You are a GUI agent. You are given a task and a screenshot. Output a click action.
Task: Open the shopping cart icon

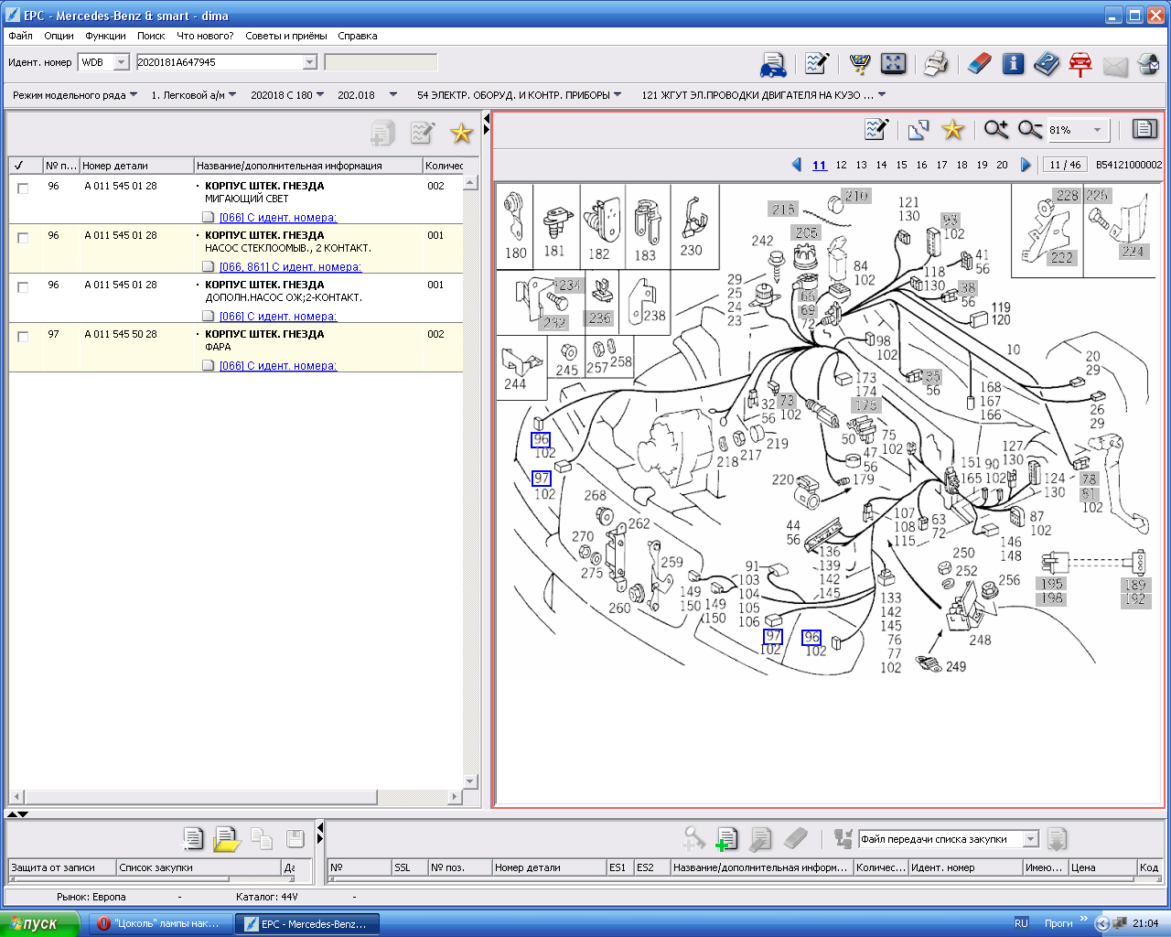[859, 64]
